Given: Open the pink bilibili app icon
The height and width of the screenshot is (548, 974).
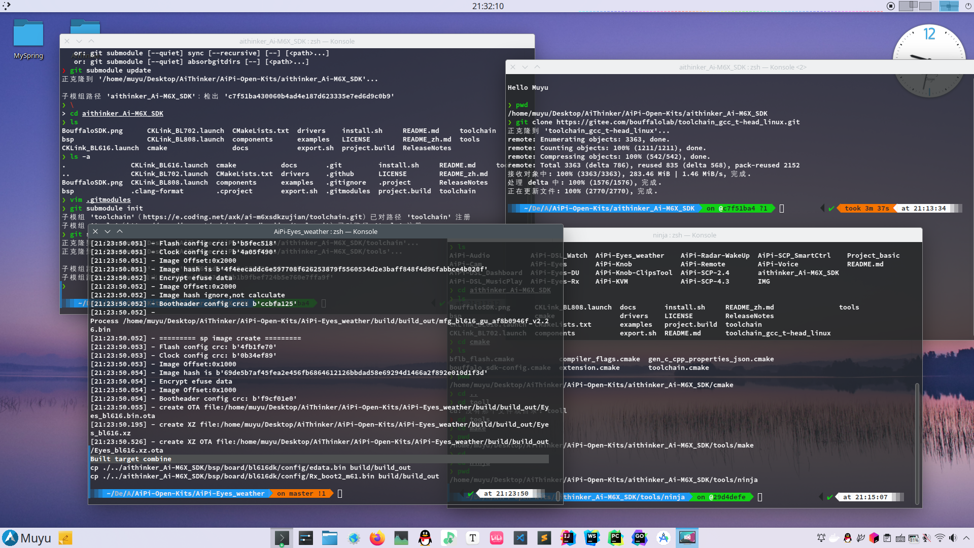Looking at the screenshot, I should (x=497, y=538).
